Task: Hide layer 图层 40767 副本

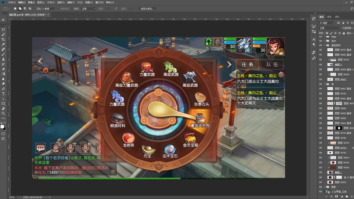Action: (x=320, y=50)
